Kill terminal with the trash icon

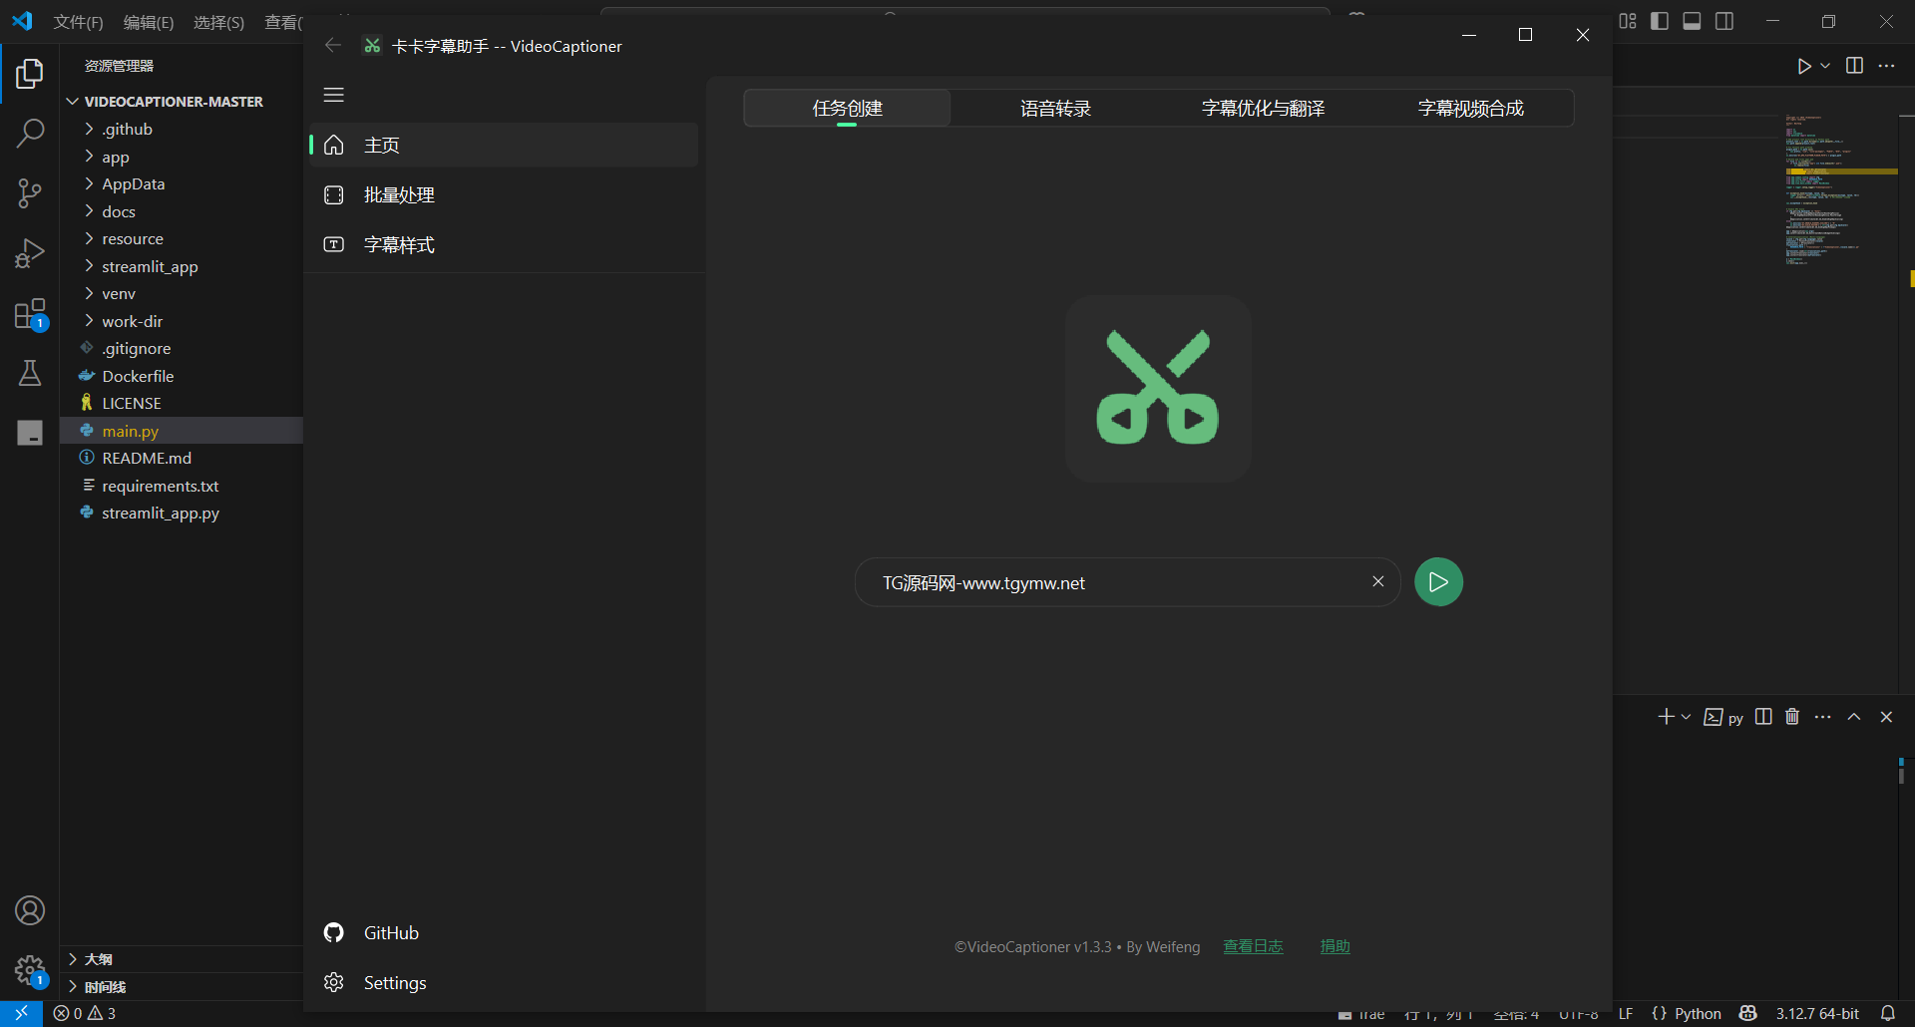(x=1792, y=717)
